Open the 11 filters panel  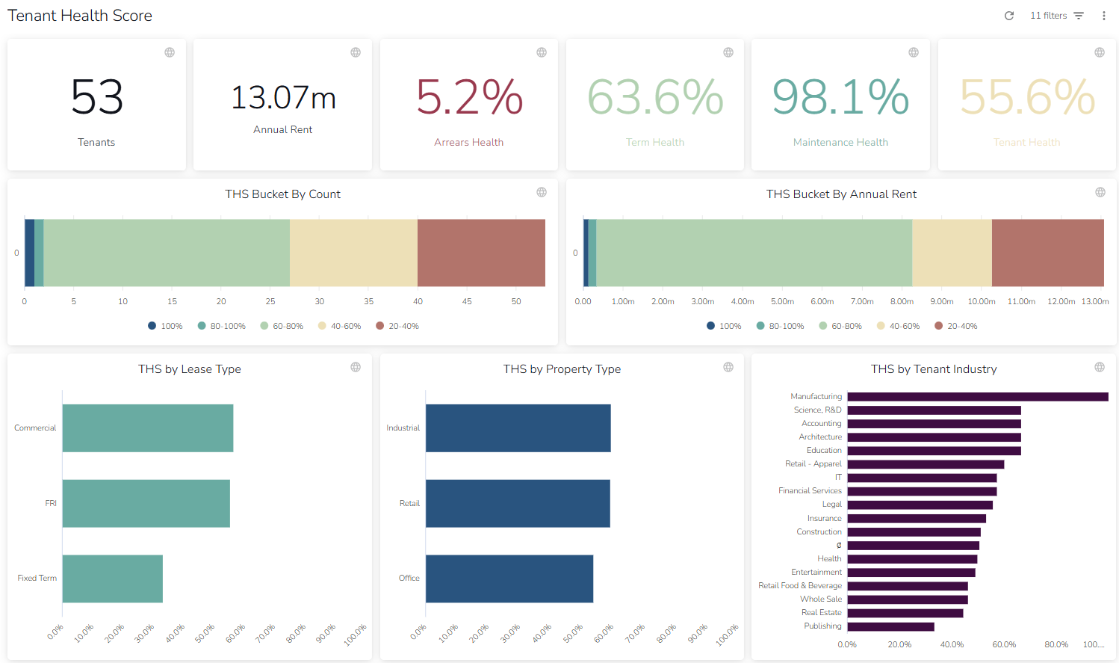1056,16
